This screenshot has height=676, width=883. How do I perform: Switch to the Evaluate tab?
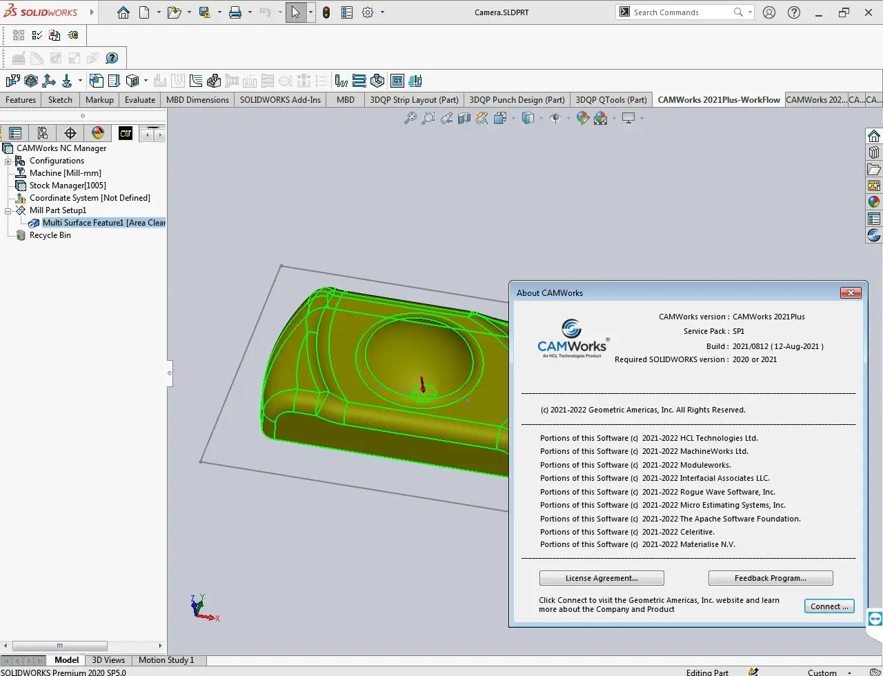point(140,99)
